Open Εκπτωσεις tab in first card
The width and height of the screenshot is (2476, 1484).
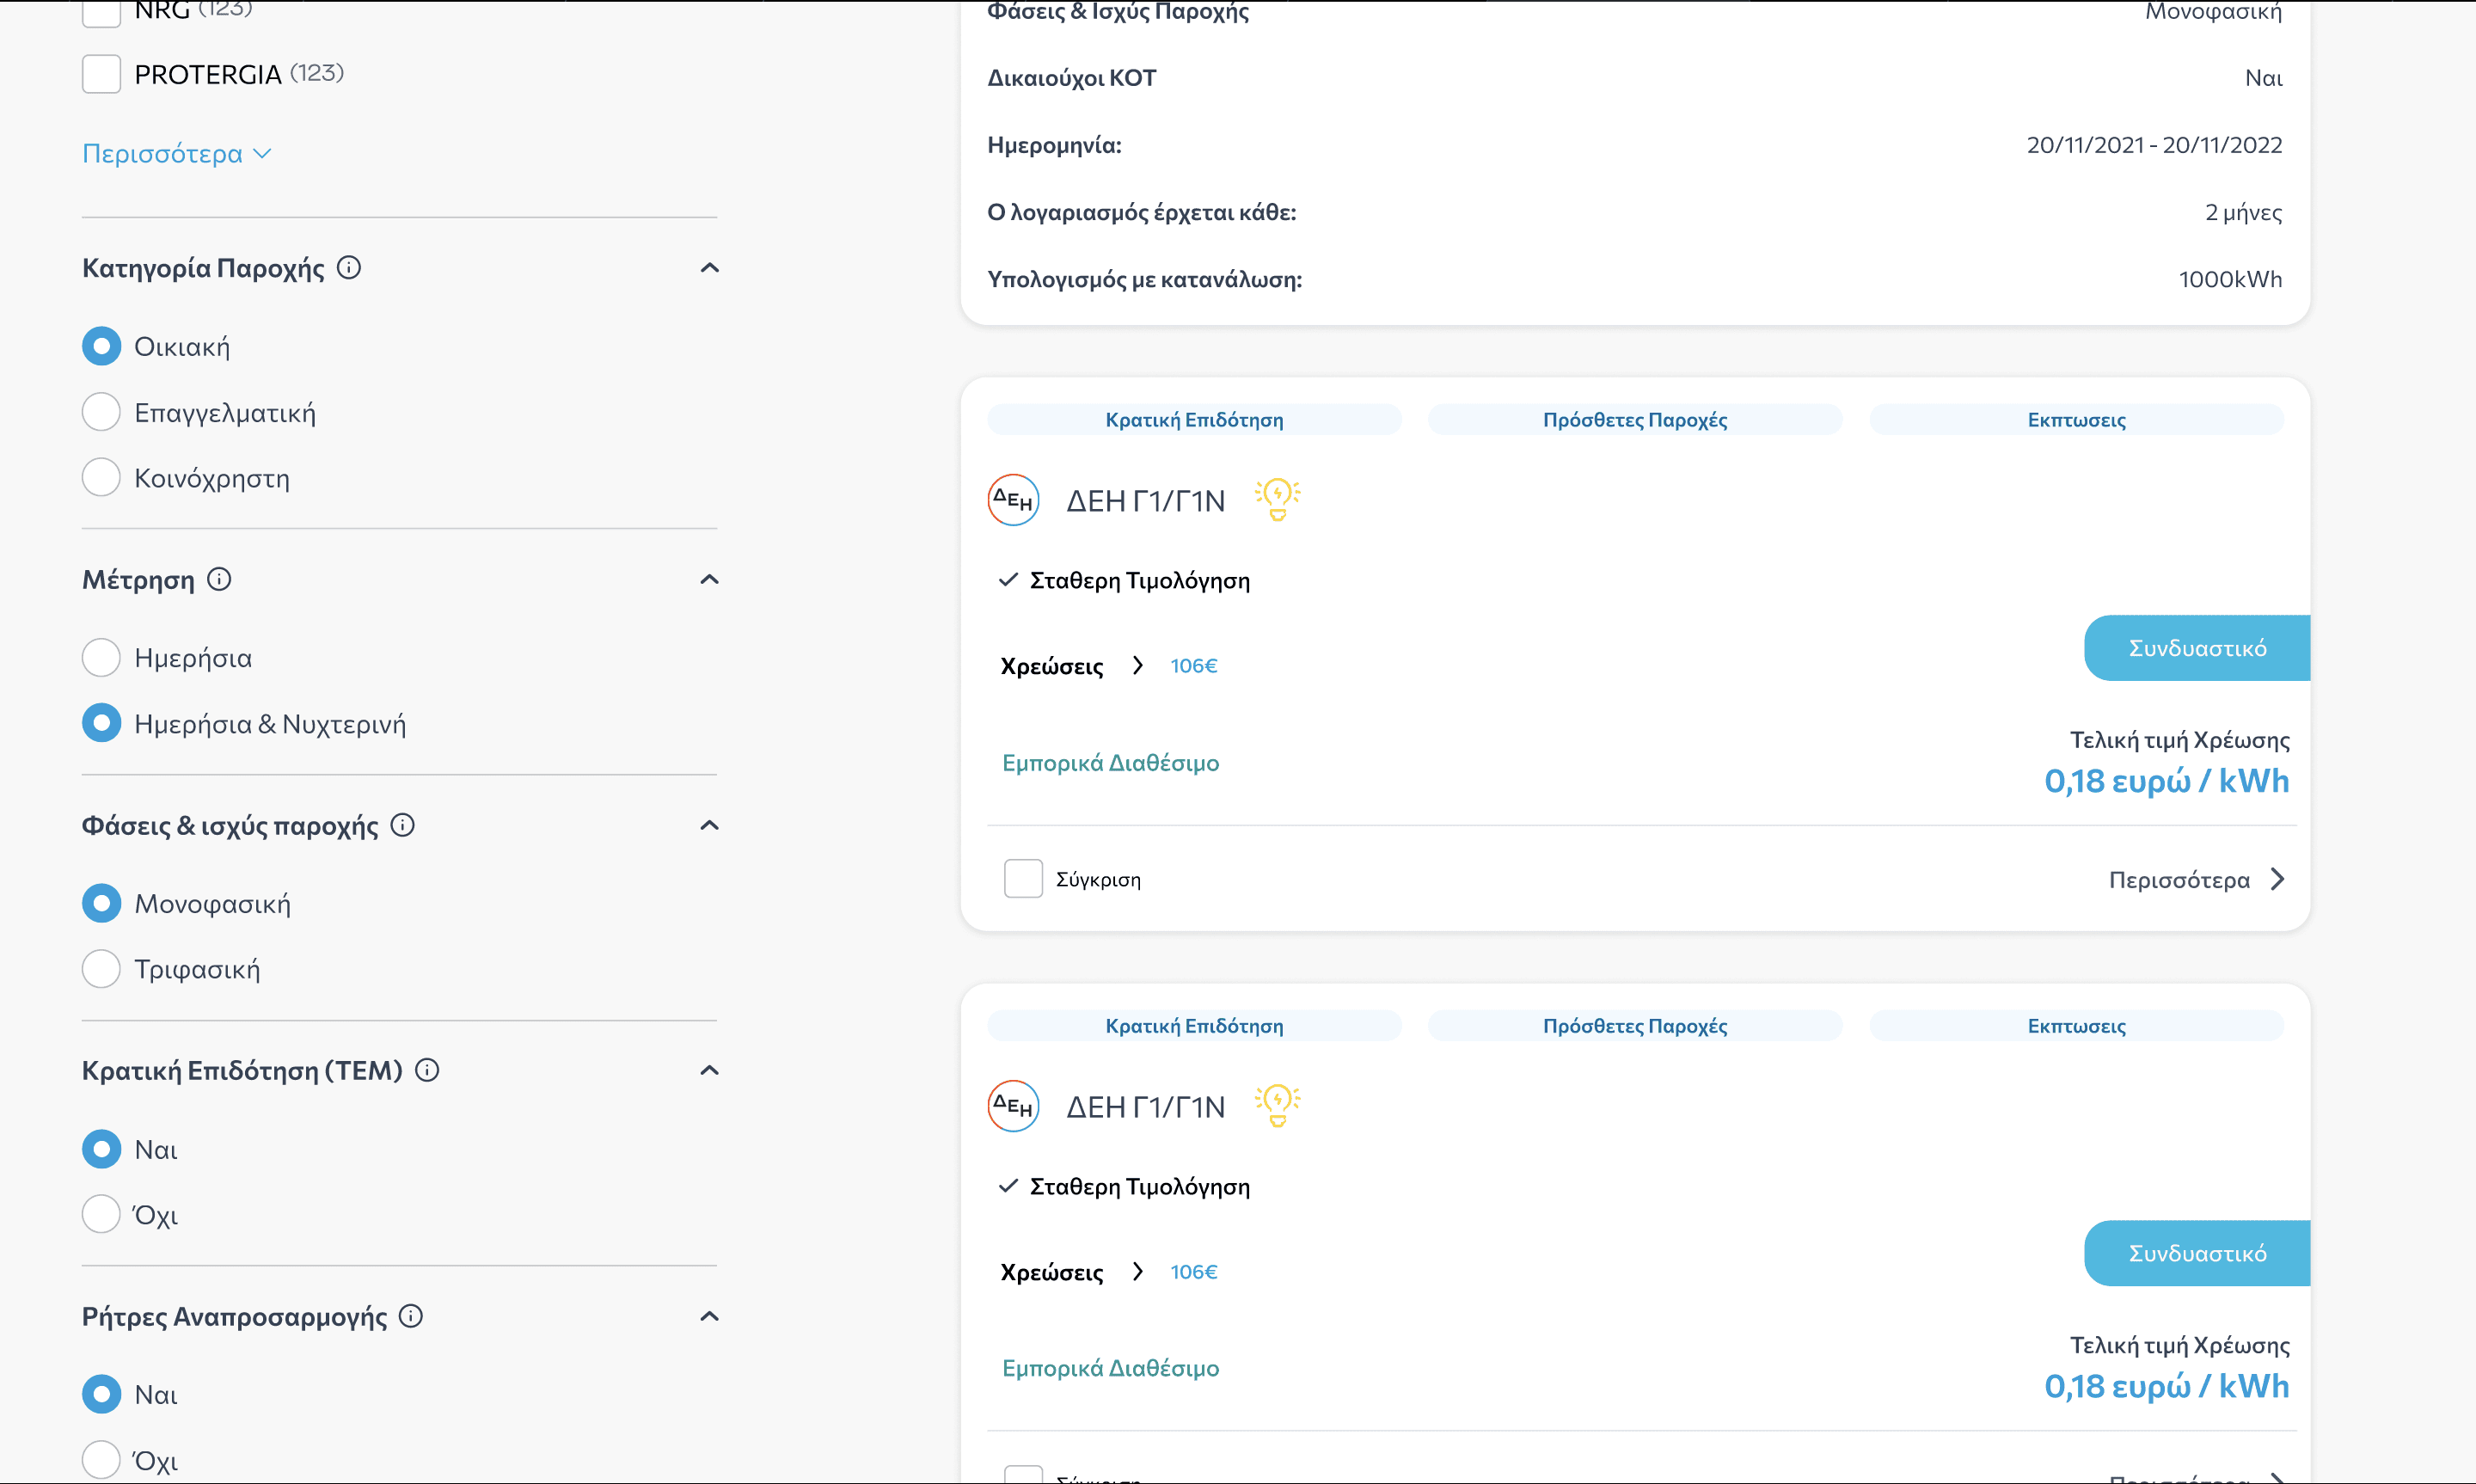[x=2076, y=420]
